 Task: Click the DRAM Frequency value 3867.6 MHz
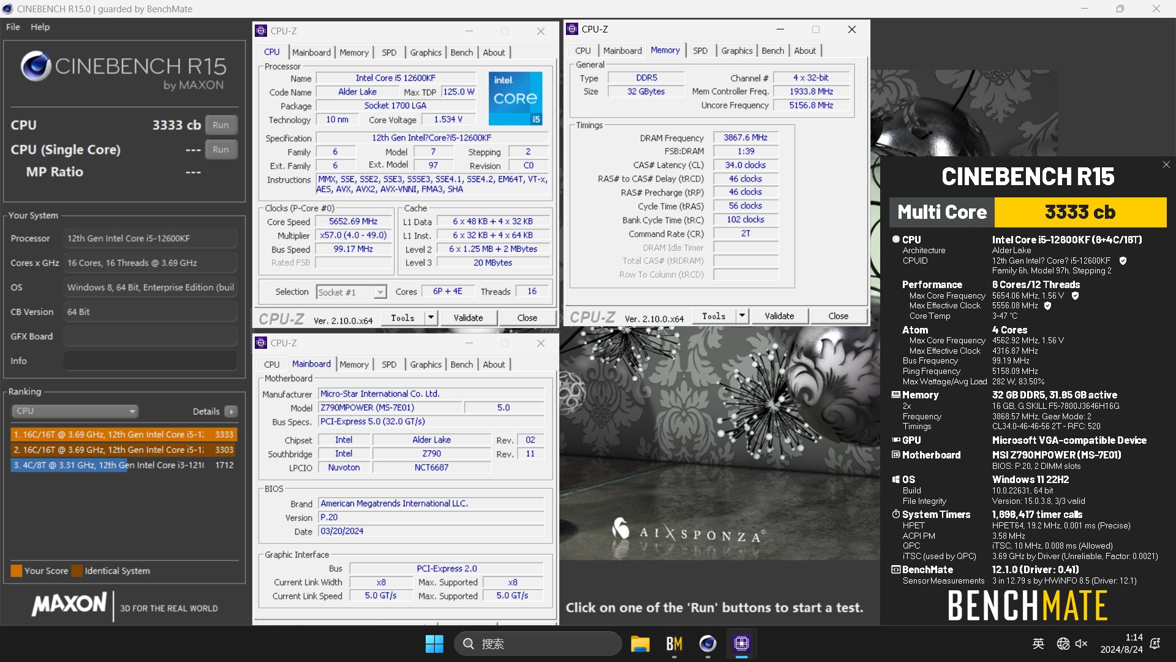point(745,138)
